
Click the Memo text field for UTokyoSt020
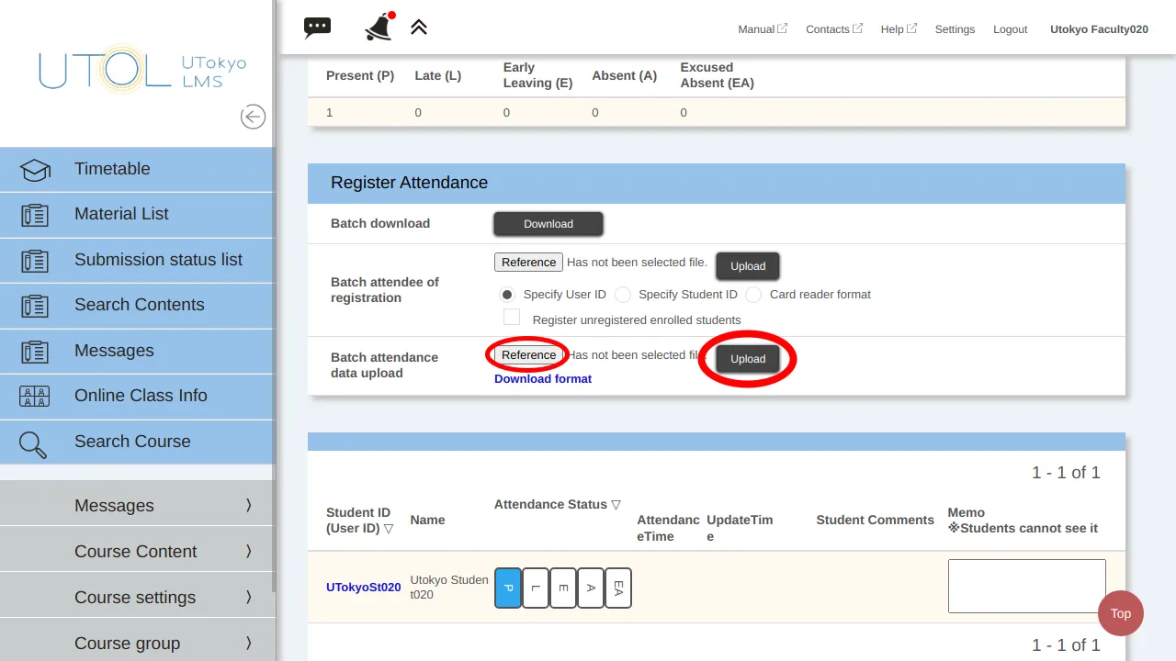pos(1026,586)
